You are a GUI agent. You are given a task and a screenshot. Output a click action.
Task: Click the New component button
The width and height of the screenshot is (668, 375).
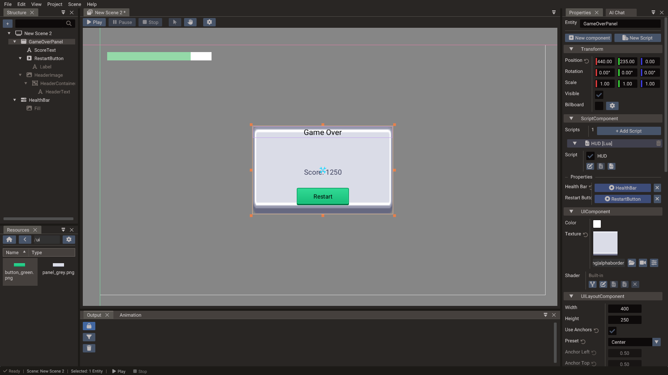(x=589, y=38)
